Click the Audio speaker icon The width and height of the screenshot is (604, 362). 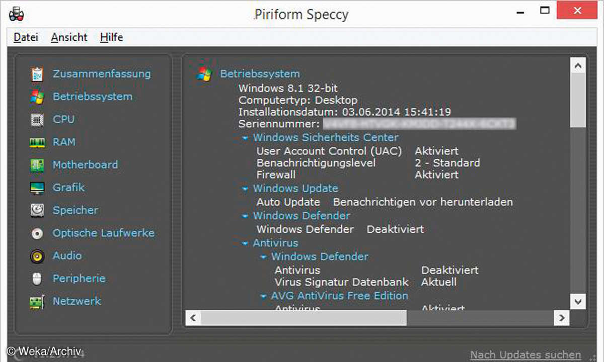(37, 256)
